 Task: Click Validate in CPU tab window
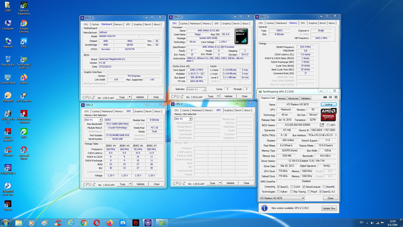click(x=228, y=96)
